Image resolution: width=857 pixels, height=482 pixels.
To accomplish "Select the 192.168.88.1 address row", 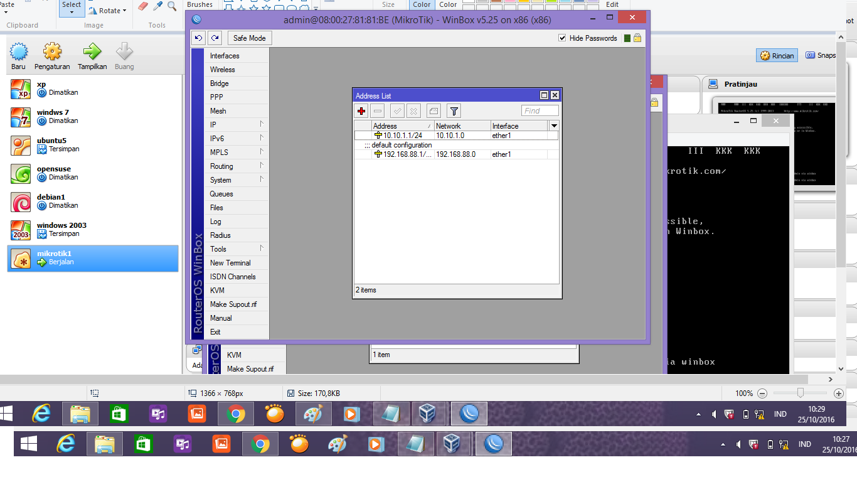I will tap(457, 154).
